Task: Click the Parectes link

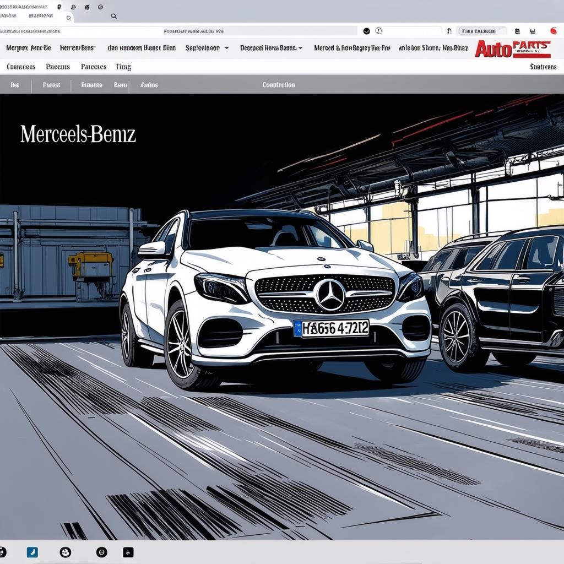Action: pyautogui.click(x=94, y=67)
